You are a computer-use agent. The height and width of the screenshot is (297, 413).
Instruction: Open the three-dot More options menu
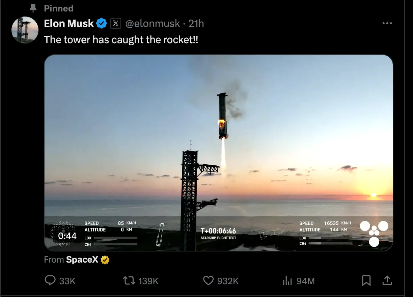pos(387,24)
